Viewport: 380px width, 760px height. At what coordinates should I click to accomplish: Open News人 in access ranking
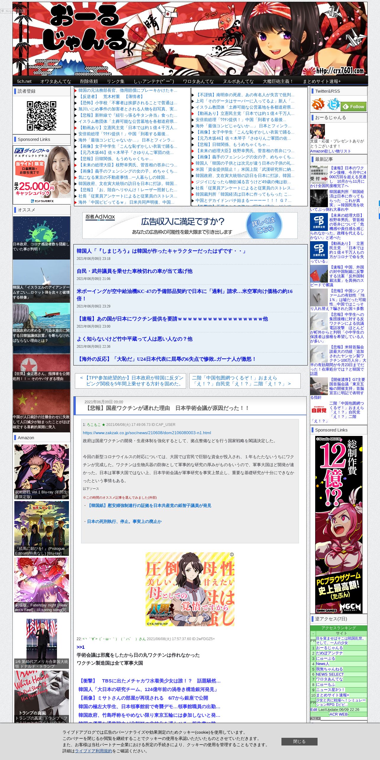click(x=322, y=664)
